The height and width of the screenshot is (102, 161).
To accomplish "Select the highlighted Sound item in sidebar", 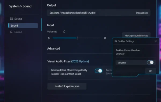I will click(23, 25).
